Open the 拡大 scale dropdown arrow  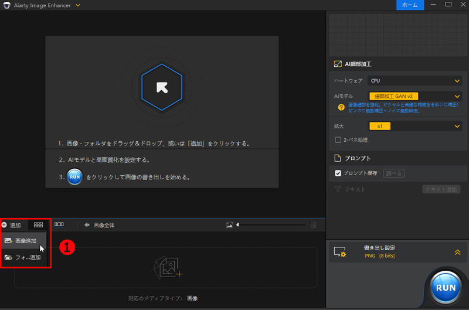(x=457, y=126)
